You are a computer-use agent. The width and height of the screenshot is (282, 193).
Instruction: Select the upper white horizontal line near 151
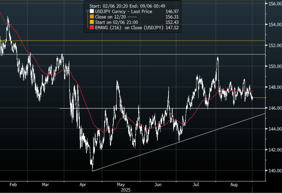[161, 54]
